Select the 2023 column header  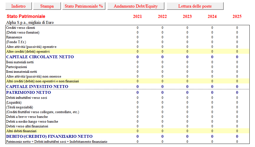[x=187, y=17]
